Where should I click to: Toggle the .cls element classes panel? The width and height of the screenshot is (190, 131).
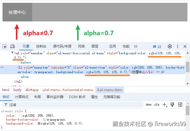click(157, 105)
